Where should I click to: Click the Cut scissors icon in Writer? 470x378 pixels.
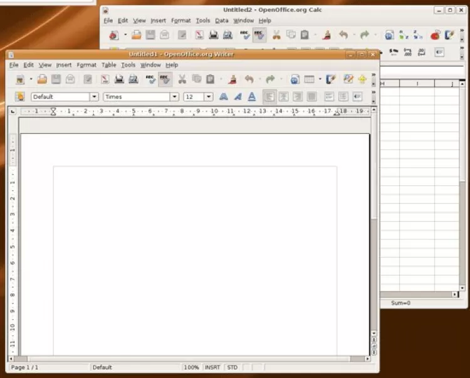[182, 79]
